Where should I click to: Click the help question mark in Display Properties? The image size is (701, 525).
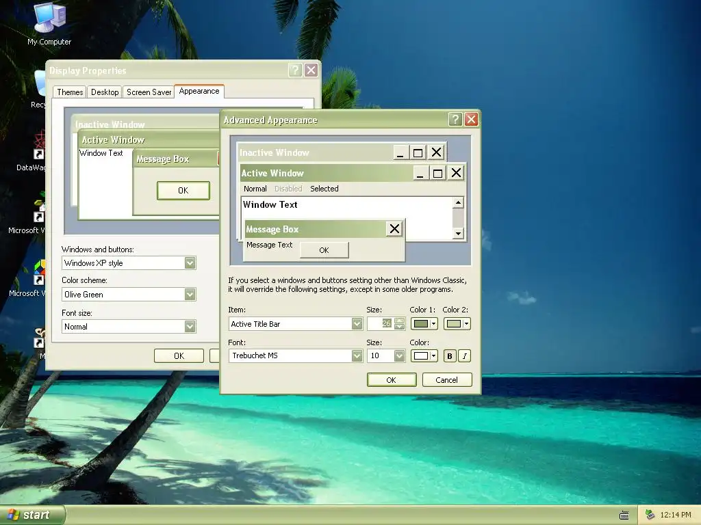295,70
